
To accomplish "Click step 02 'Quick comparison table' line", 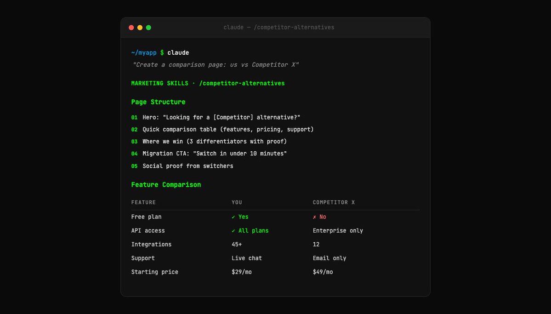I will tap(222, 129).
